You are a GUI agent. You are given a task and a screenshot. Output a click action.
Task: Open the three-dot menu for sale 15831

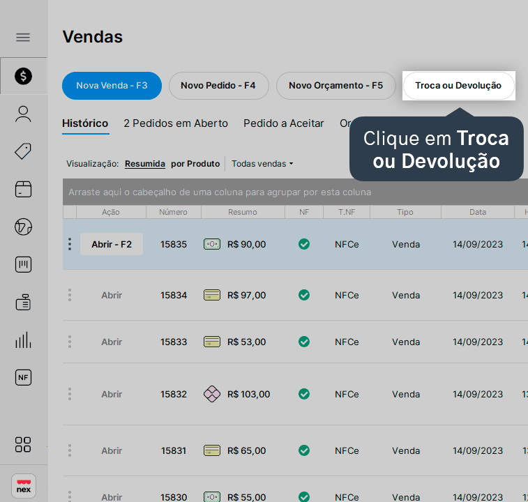click(70, 450)
